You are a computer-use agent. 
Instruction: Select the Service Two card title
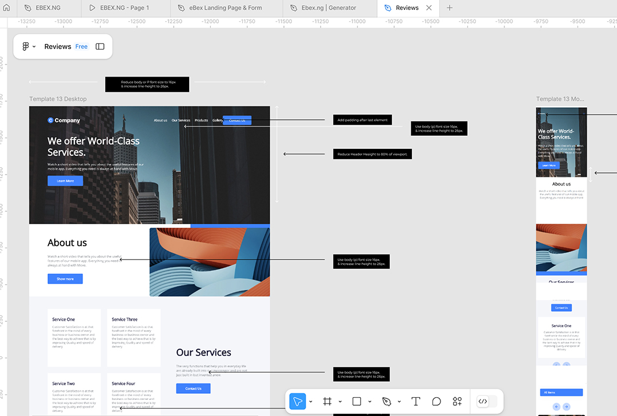pyautogui.click(x=63, y=383)
